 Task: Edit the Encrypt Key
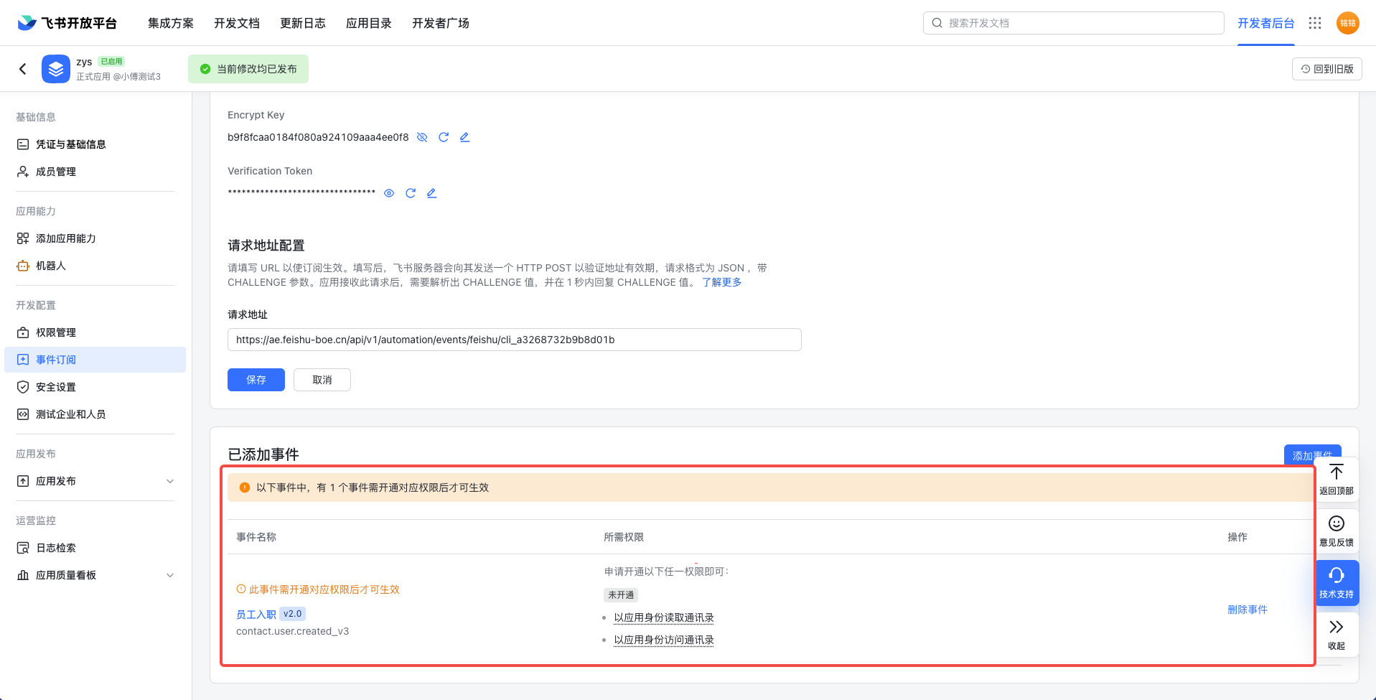click(x=464, y=137)
